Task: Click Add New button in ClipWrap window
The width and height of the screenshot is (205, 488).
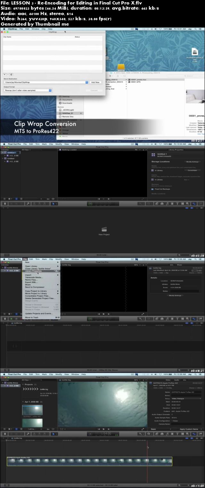Action: (x=95, y=82)
